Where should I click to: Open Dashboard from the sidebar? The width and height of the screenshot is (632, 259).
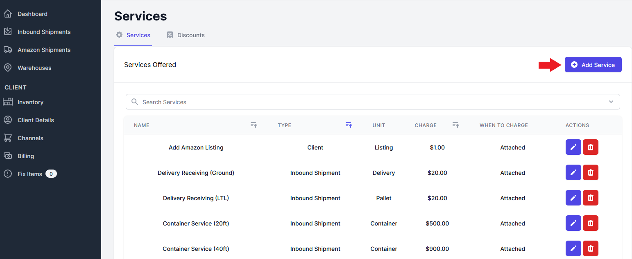click(33, 14)
